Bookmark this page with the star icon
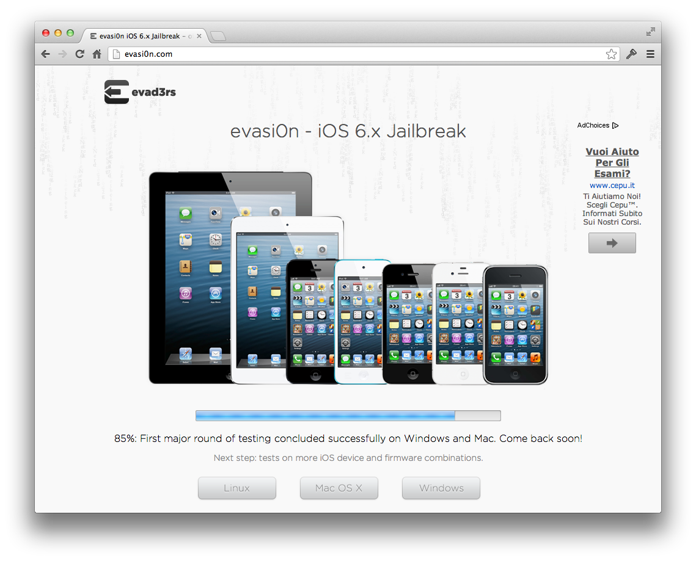696x561 pixels. [611, 54]
